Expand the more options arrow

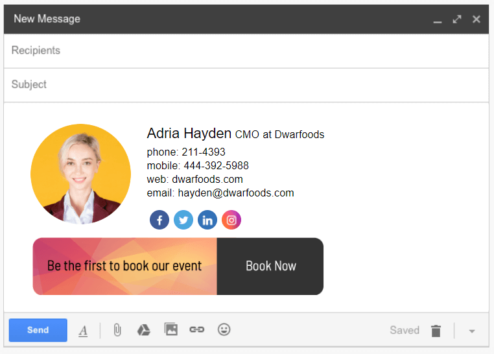pyautogui.click(x=472, y=331)
